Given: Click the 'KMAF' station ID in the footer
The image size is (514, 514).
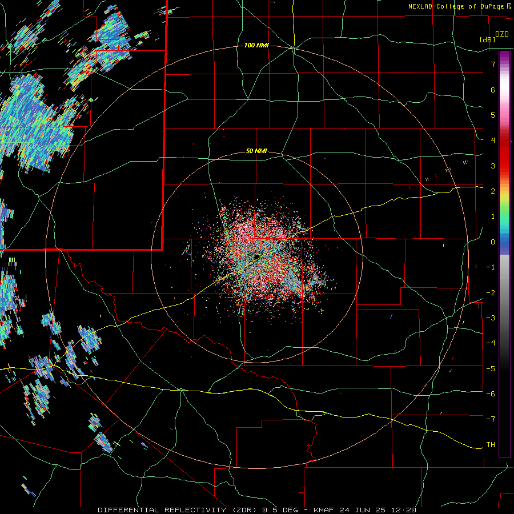Looking at the screenshot, I should (324, 510).
